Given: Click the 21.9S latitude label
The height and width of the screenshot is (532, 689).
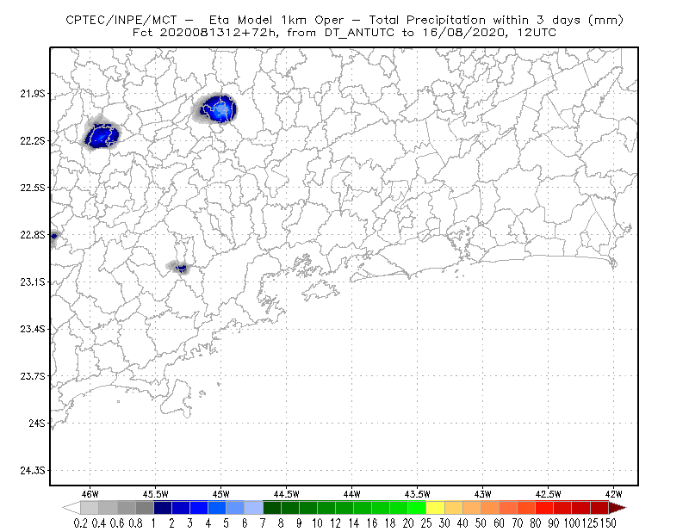Looking at the screenshot, I should click(x=32, y=94).
